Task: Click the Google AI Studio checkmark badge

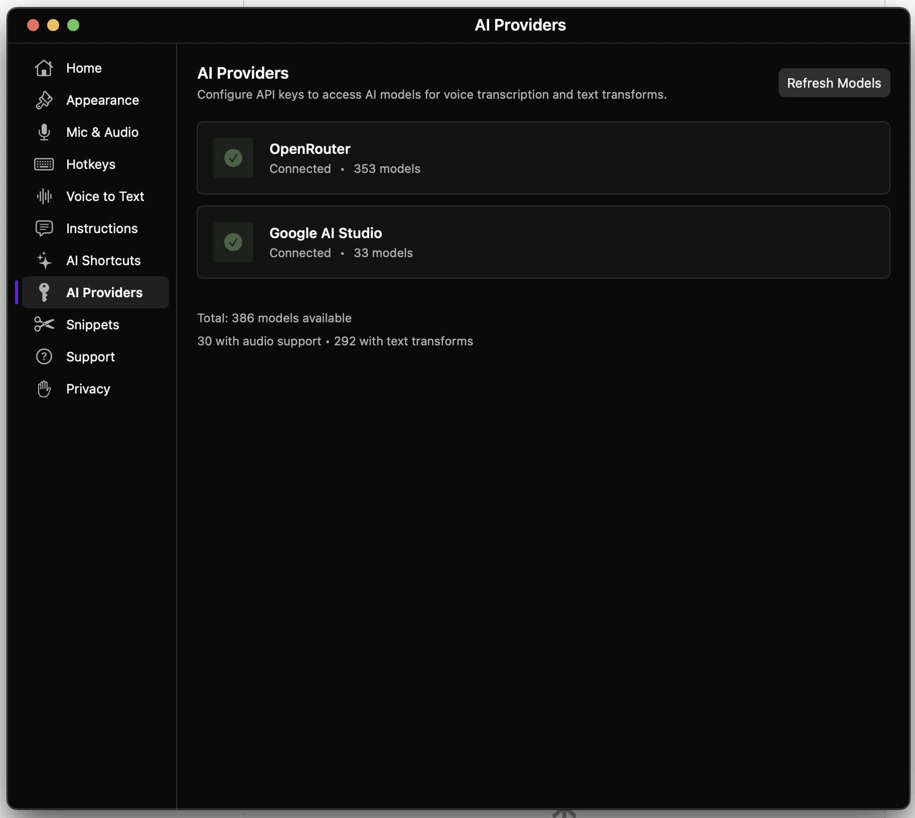Action: [233, 242]
